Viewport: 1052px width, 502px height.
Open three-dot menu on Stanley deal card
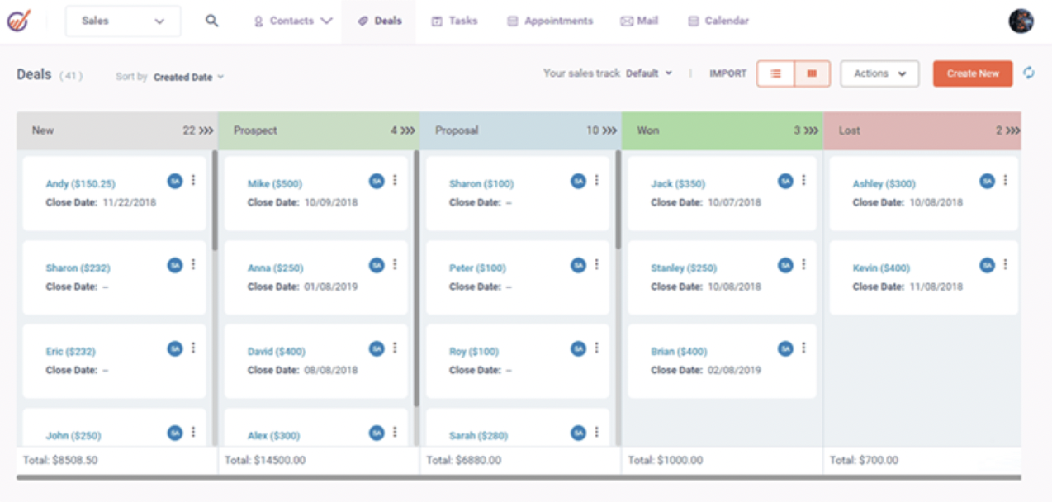(x=803, y=264)
